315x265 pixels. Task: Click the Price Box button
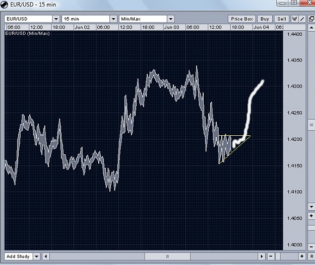(242, 19)
